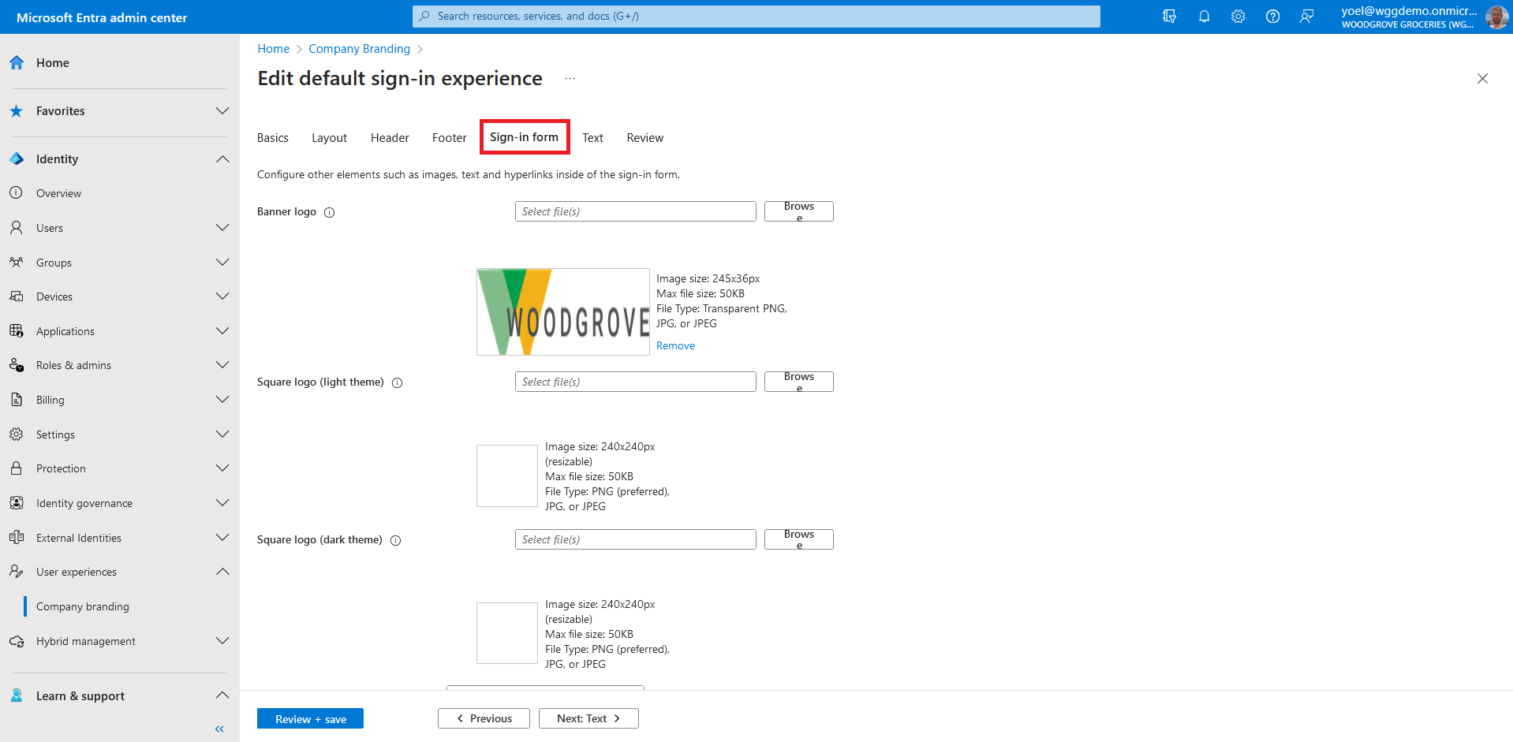1513x742 pixels.
Task: Collapse the sidebar with double-chevron icon
Action: 219,729
